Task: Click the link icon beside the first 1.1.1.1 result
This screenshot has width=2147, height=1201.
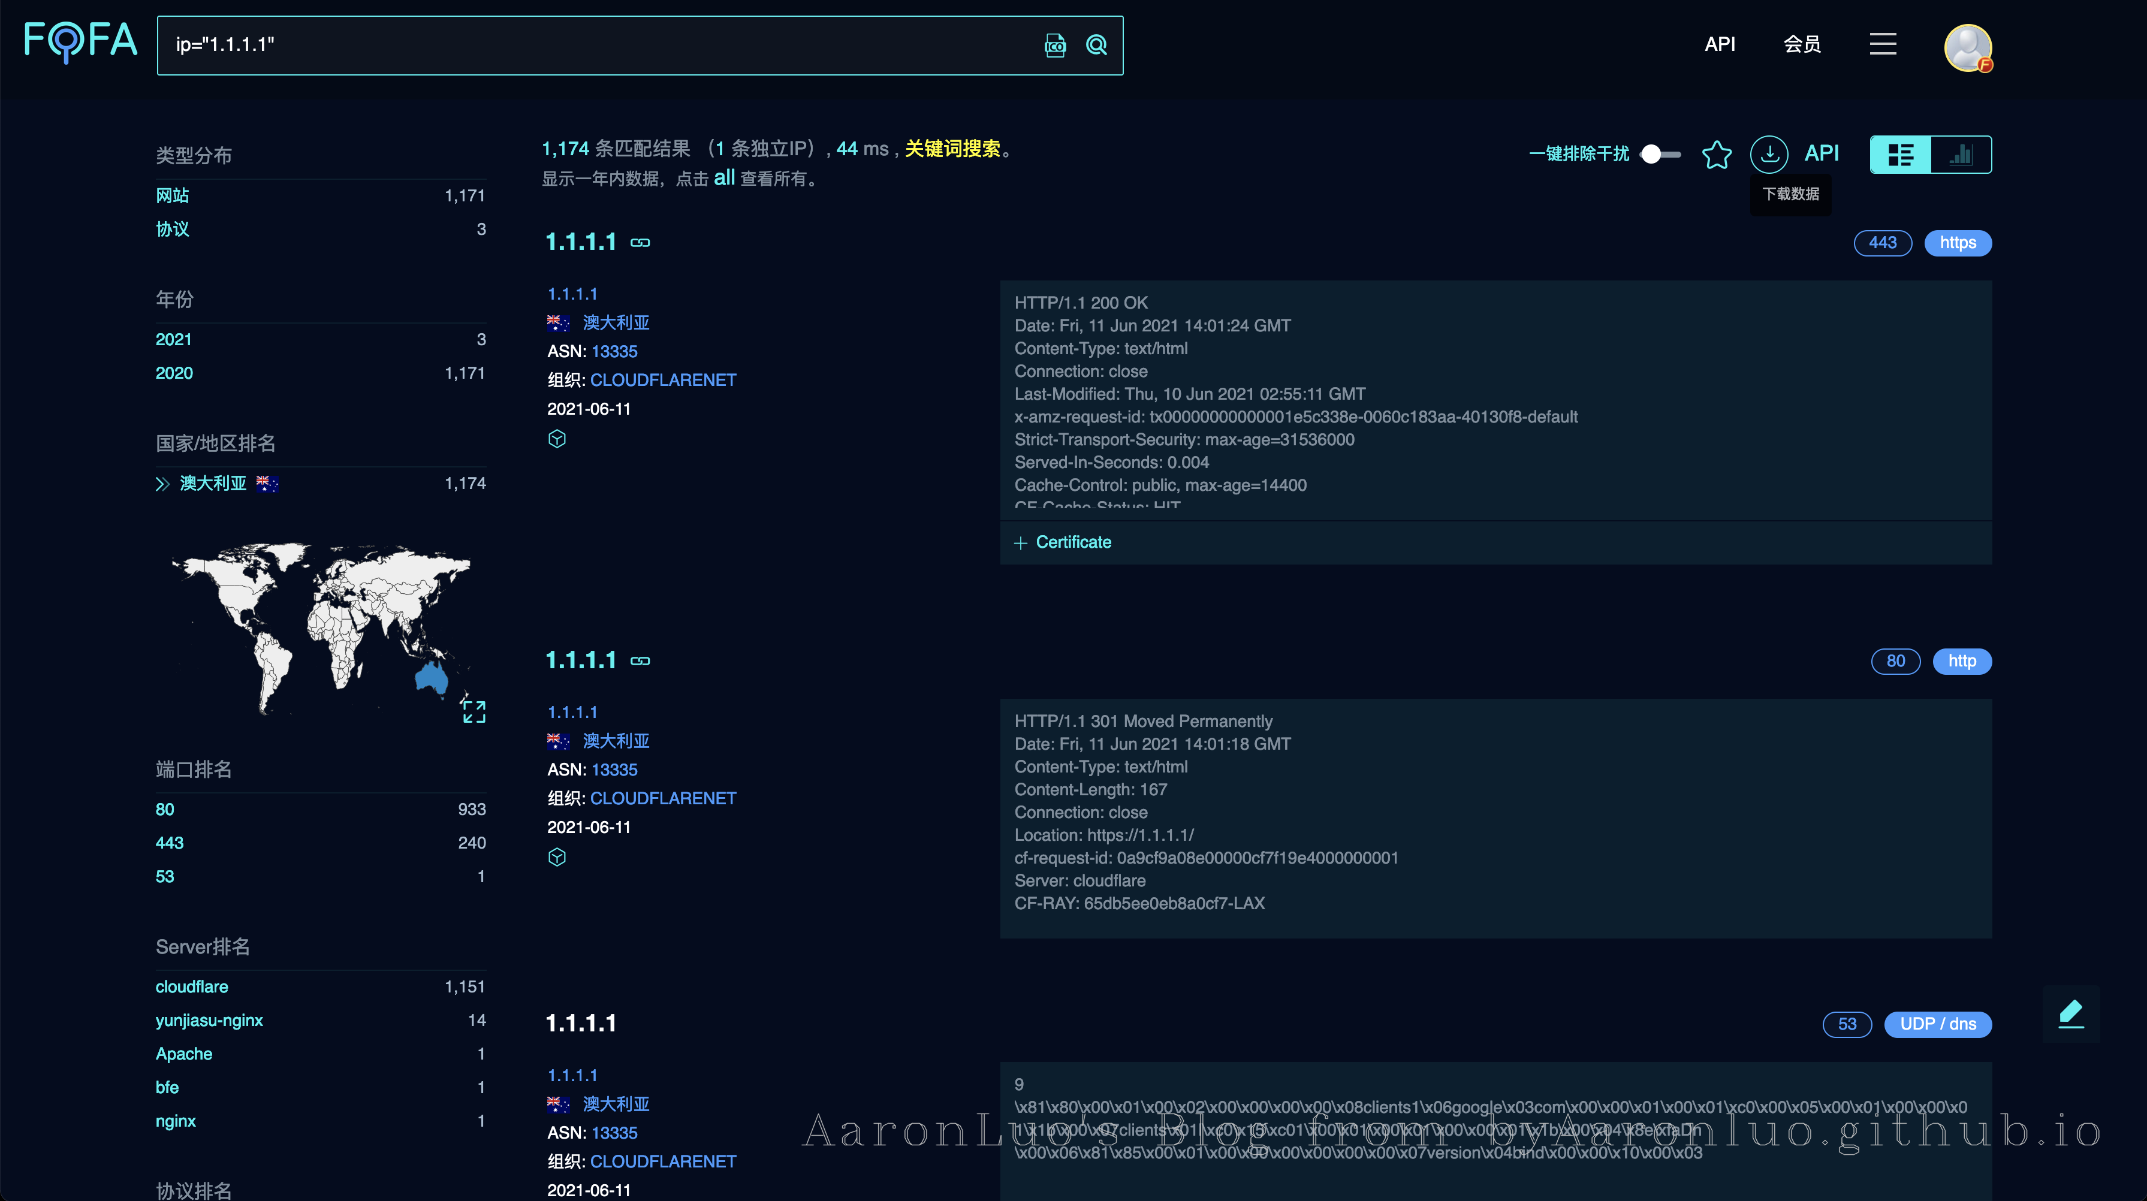Action: click(x=640, y=243)
